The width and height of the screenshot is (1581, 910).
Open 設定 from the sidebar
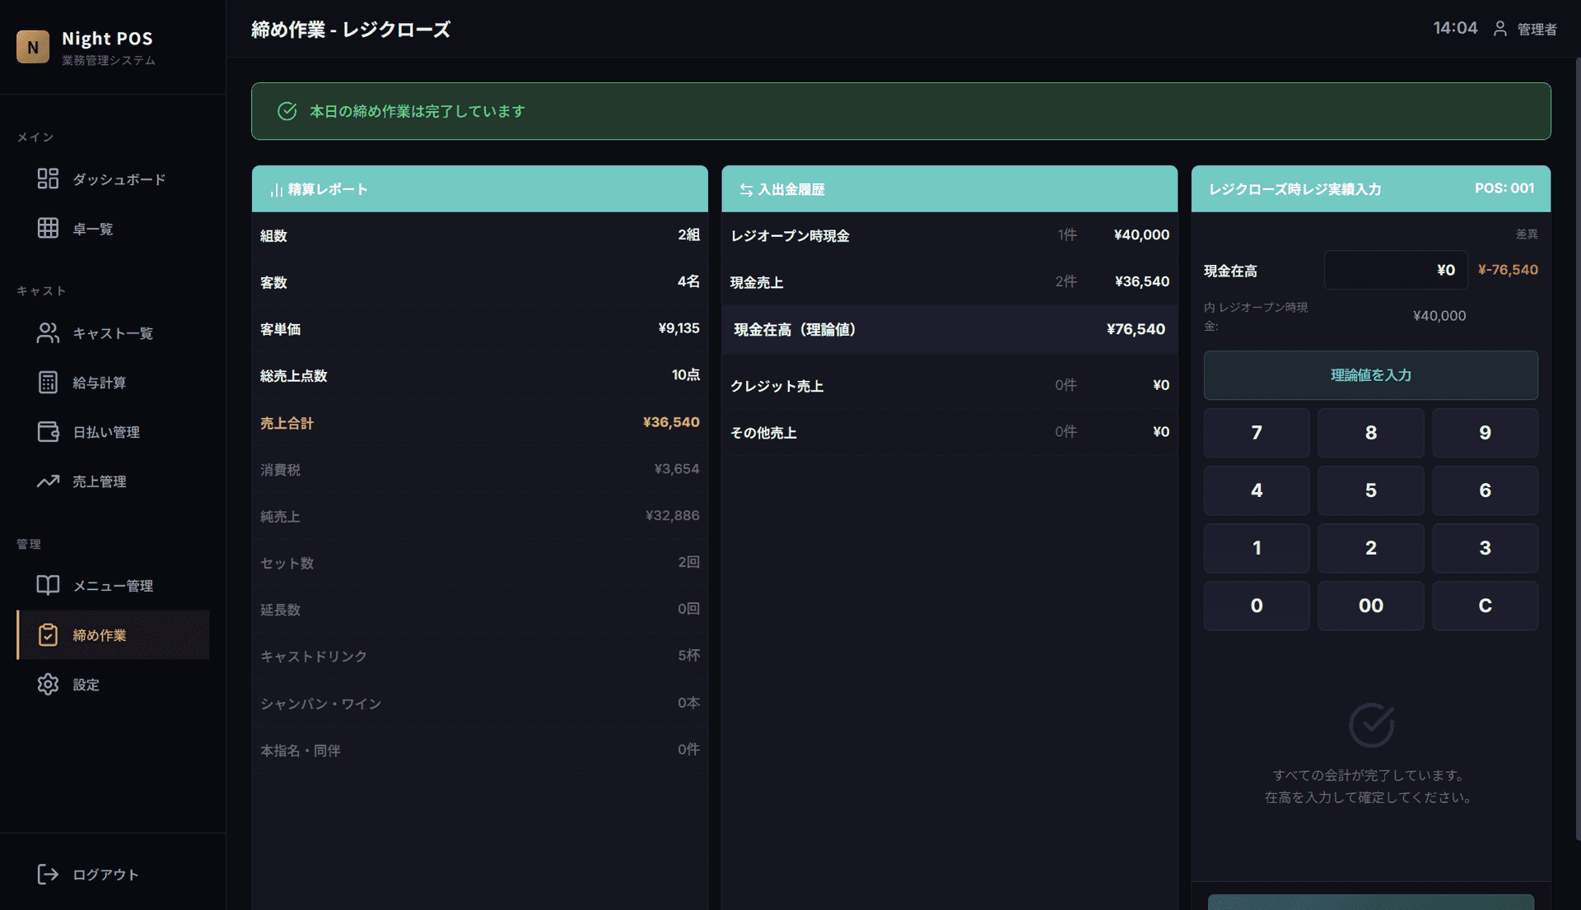[113, 684]
